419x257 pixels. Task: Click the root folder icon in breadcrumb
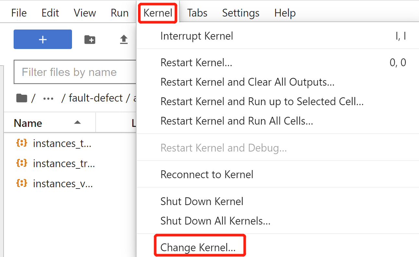pyautogui.click(x=21, y=98)
